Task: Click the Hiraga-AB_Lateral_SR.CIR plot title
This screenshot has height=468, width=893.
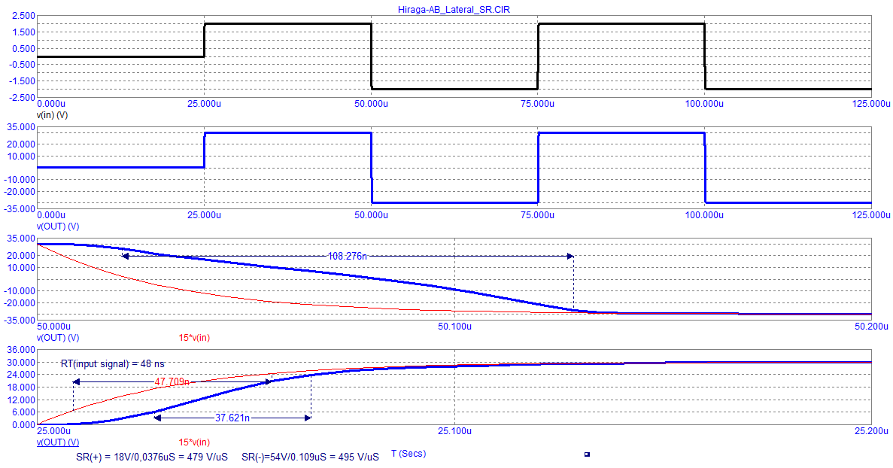Action: (454, 10)
